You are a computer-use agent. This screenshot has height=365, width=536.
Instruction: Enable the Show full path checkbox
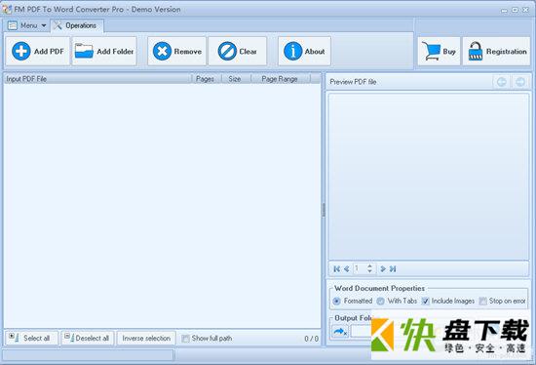point(185,339)
